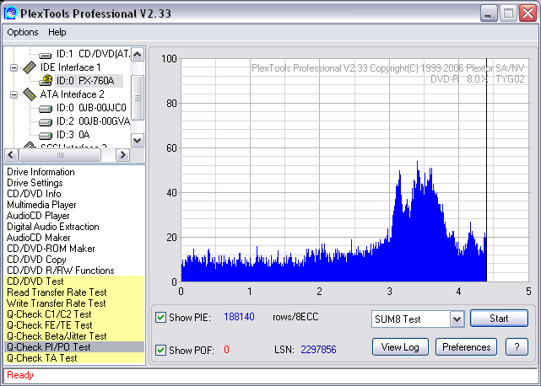Screen dimensions: 541x386
Task: Select Q-Check PI/PO Test
Action: pos(74,347)
